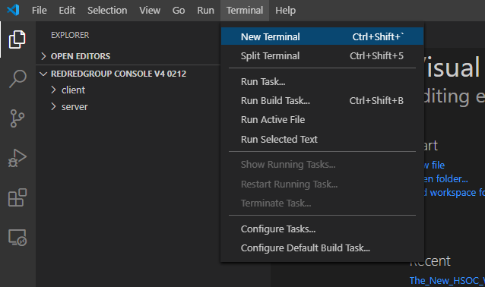485x287 pixels.
Task: Open the File menu
Action: coord(40,10)
